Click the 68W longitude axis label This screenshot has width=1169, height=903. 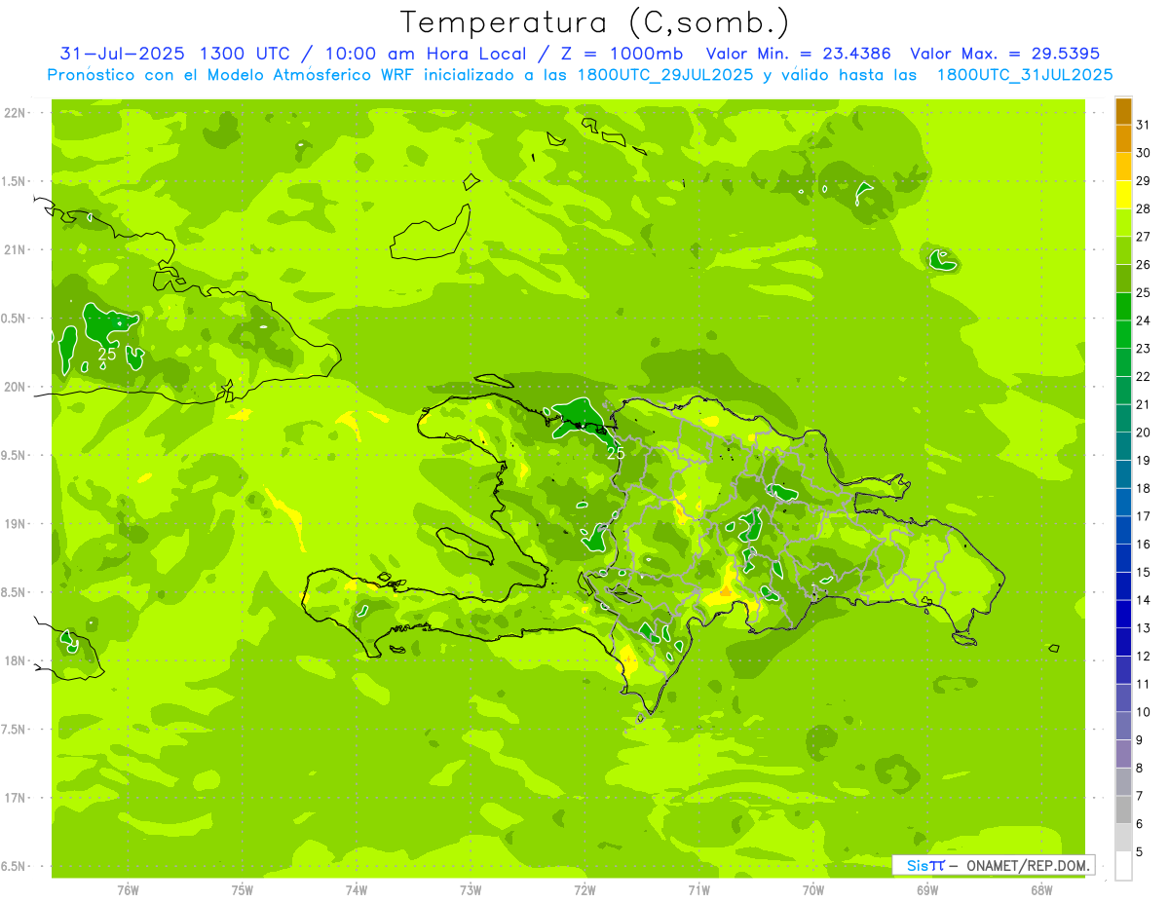pyautogui.click(x=1041, y=890)
